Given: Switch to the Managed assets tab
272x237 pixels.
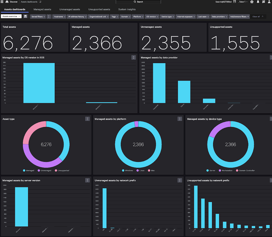Looking at the screenshot, I should [x=42, y=9].
